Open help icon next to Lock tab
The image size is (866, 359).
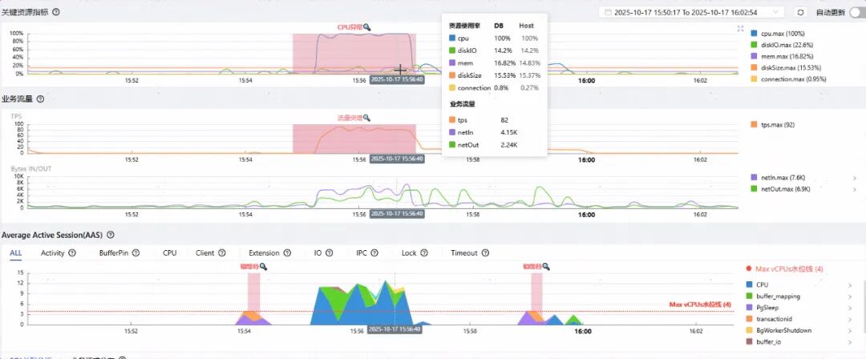coord(424,253)
